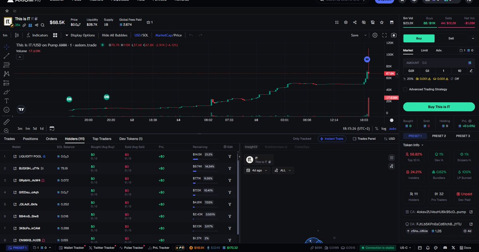Image resolution: width=479 pixels, height=252 pixels.
Task: Click the TradingView logo on chart
Action: 21,109
